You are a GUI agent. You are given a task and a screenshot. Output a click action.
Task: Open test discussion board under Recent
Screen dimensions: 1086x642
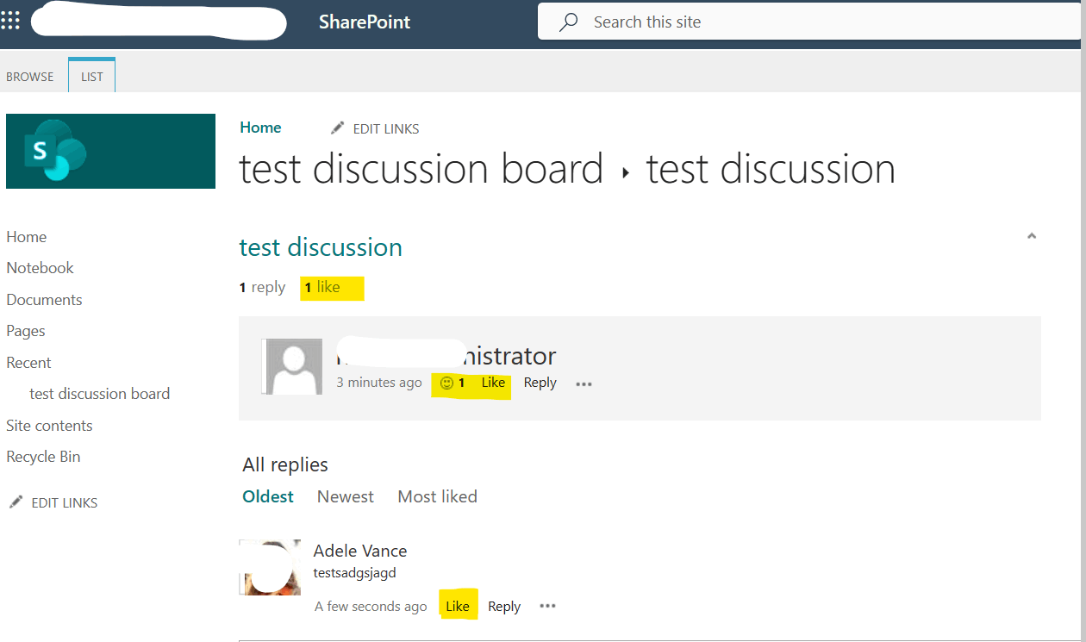click(100, 394)
